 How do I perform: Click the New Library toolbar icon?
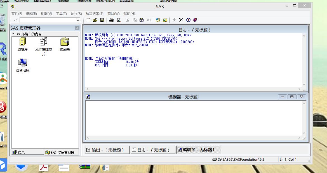pos(158,20)
